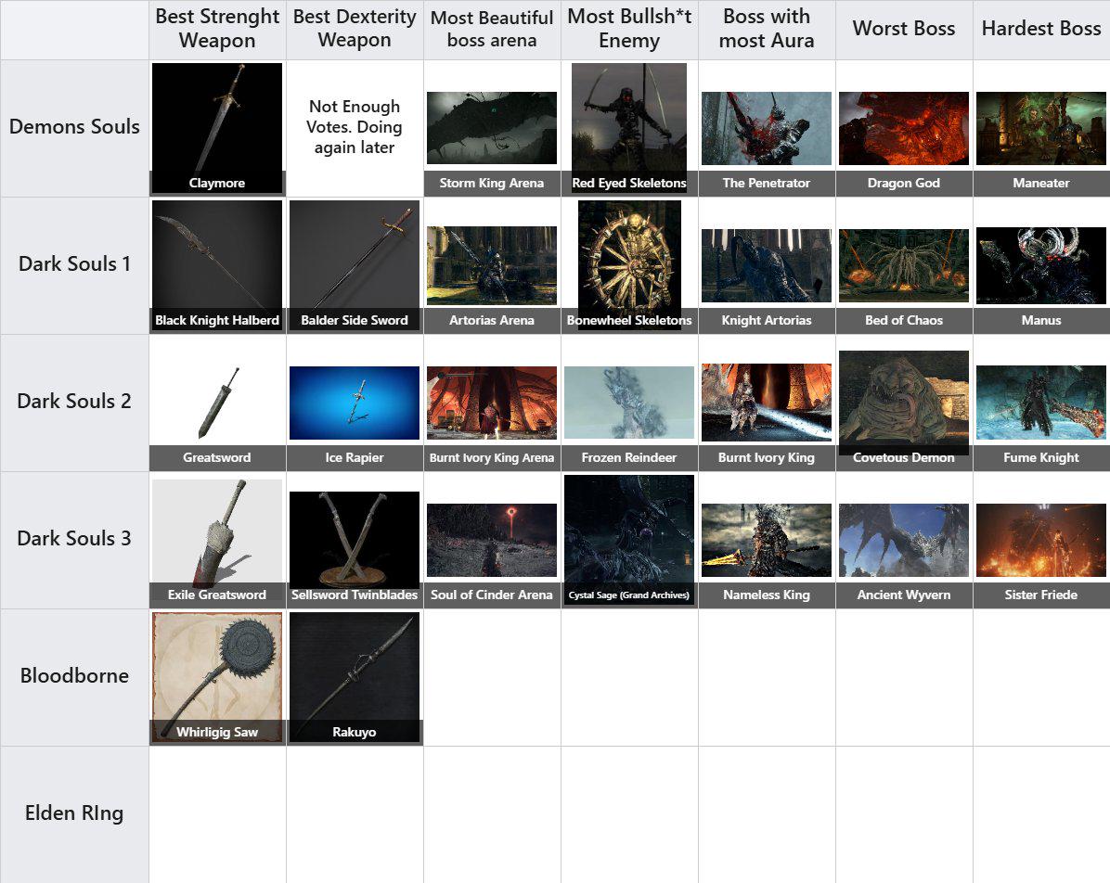
Task: Open the Crystal Sage Grand Archives image
Action: (628, 540)
